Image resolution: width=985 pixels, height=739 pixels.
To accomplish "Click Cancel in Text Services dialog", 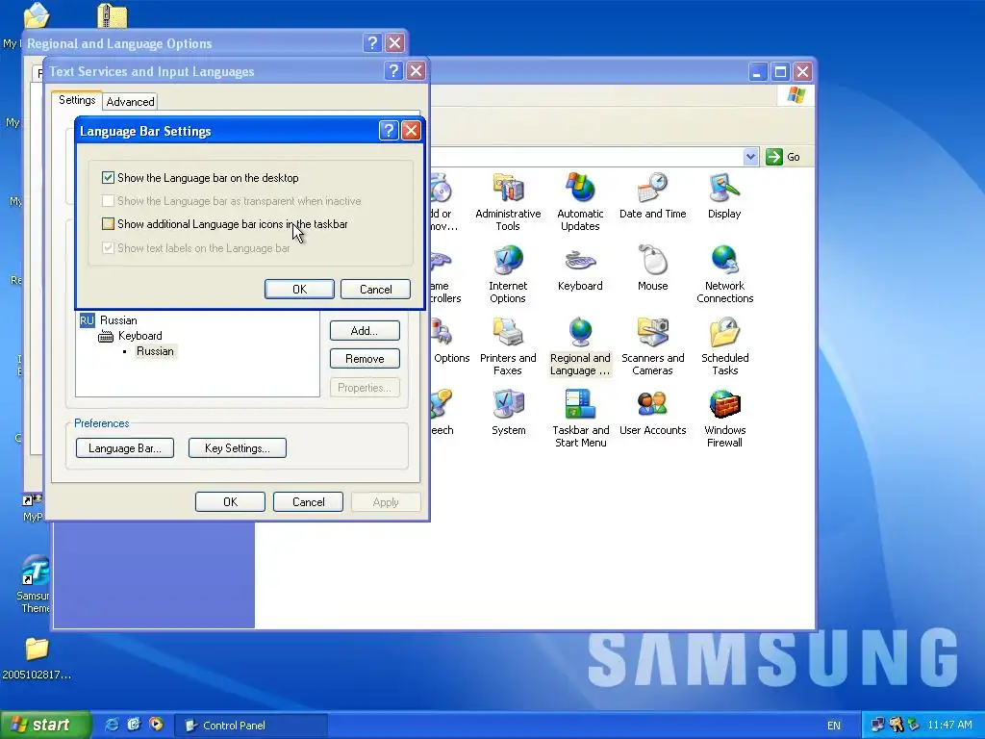I will (x=309, y=502).
